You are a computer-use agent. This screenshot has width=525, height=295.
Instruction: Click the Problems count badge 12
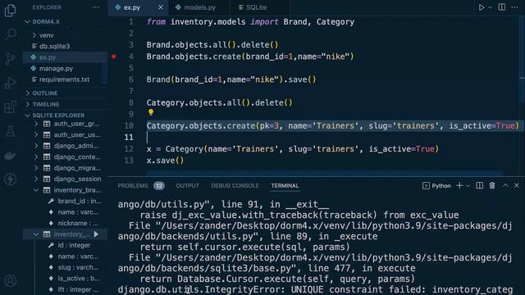click(x=158, y=186)
